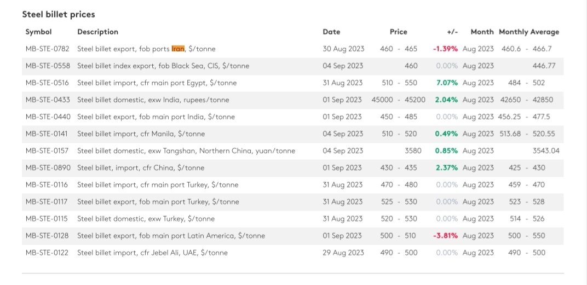This screenshot has width=587, height=285.
Task: Click the MB-STE-0116 symbol code
Action: (x=47, y=185)
